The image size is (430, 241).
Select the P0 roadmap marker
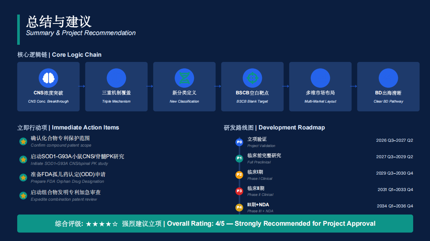(x=239, y=142)
